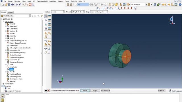The width and height of the screenshot is (182, 102).
Task: Open the Predefined Field menu
Action: click(42, 1)
